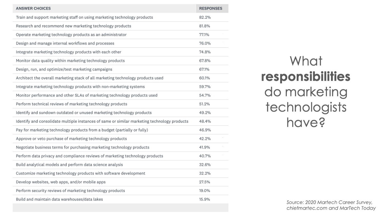Select 'Perform technical reviews' row text
The image size is (384, 216).
click(x=71, y=104)
